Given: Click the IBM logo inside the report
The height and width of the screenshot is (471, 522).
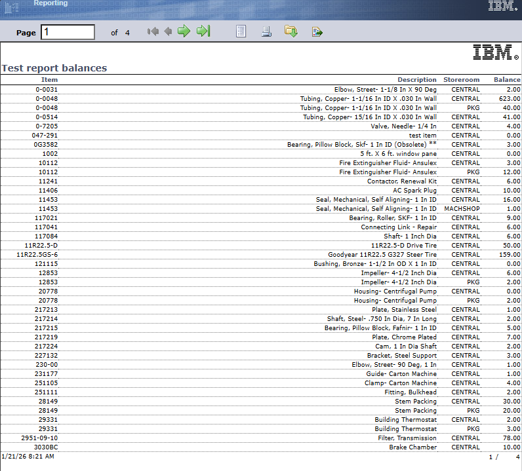Looking at the screenshot, I should coord(495,52).
